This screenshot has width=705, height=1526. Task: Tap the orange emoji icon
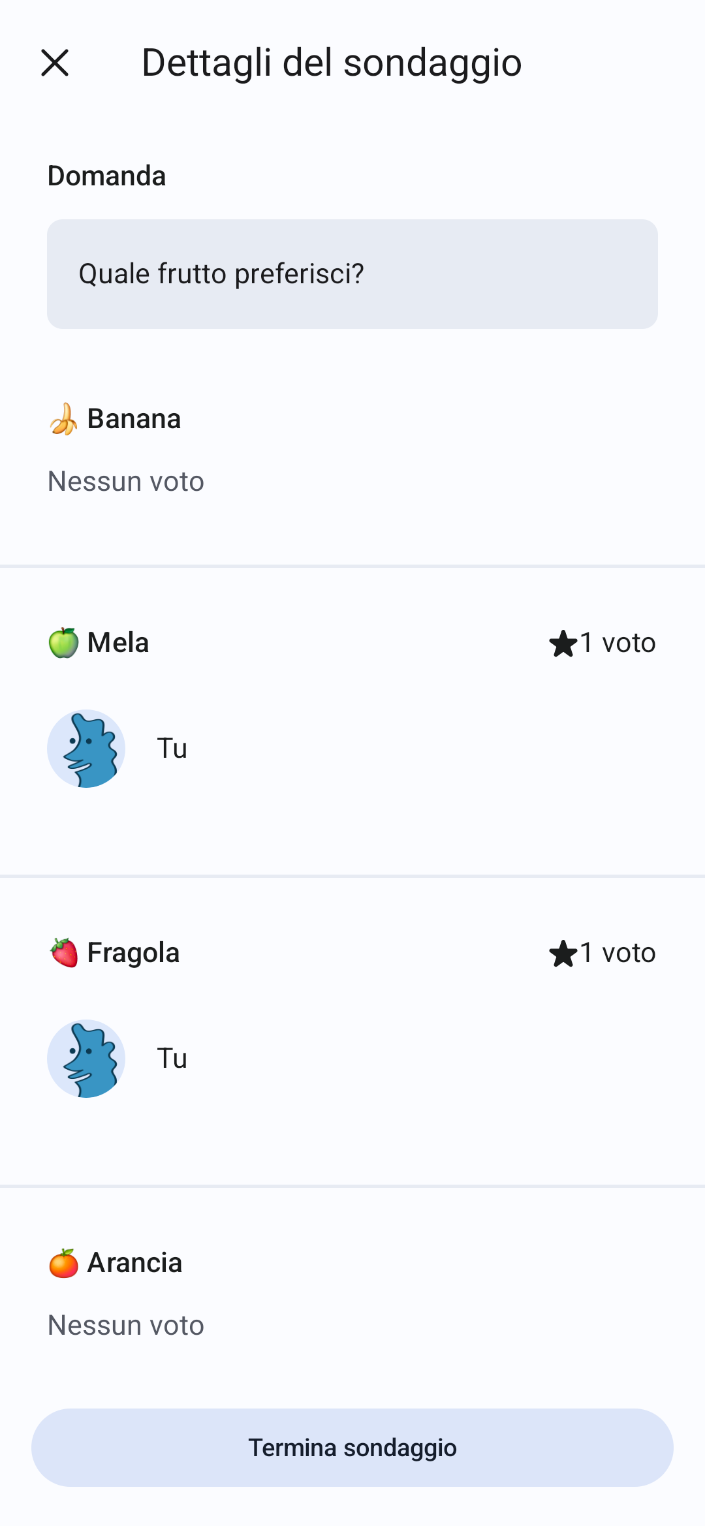coord(63,1263)
